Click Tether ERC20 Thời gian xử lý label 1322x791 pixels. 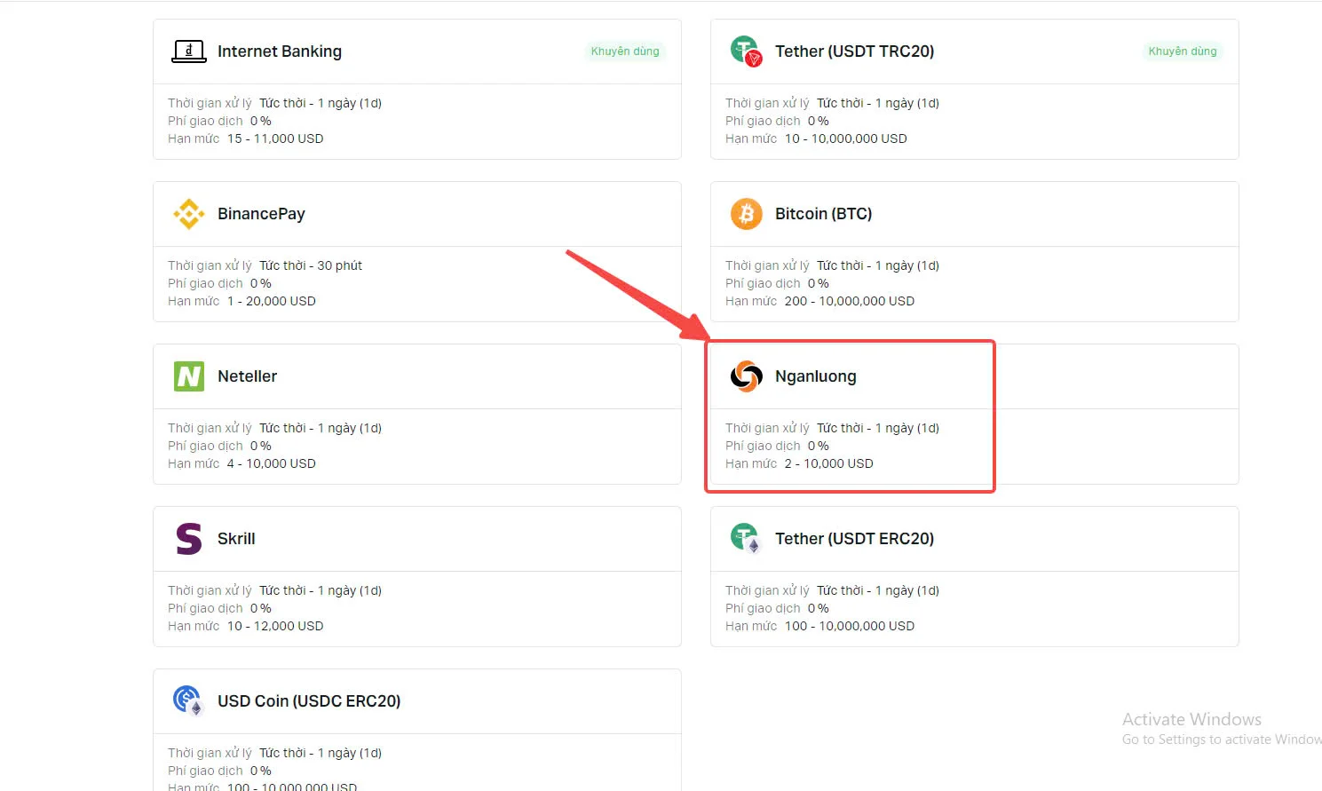(x=767, y=590)
